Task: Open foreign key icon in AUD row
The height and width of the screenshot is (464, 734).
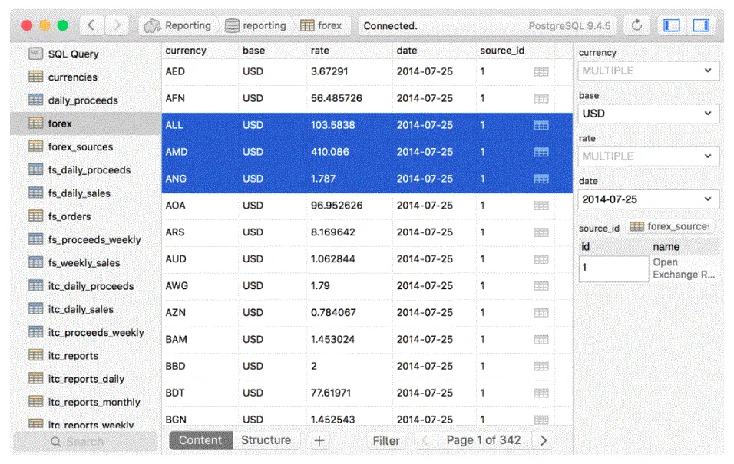Action: (x=541, y=259)
